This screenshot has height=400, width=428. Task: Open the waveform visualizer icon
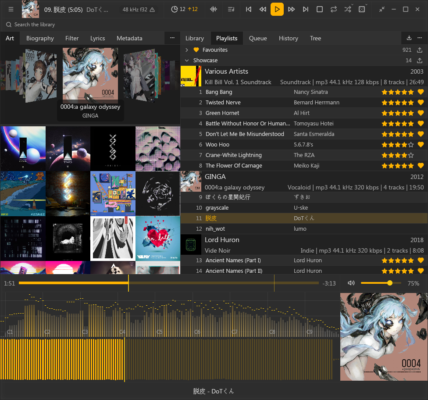[x=214, y=9]
